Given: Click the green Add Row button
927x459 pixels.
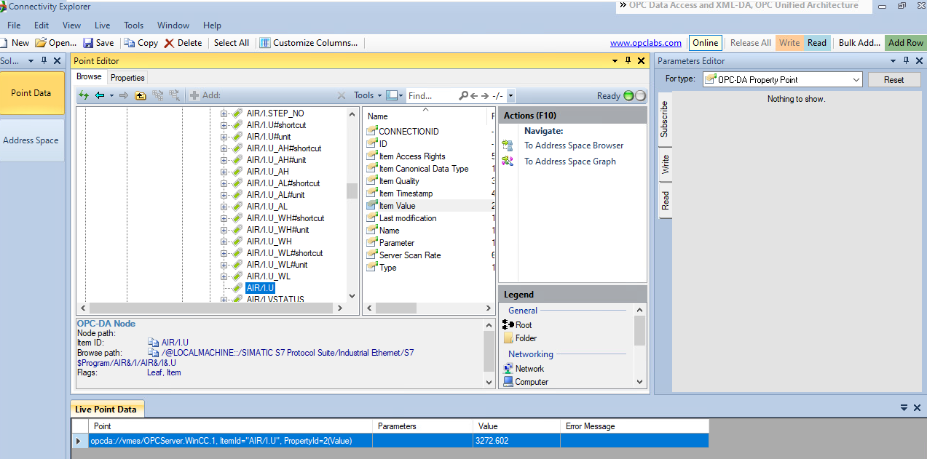Looking at the screenshot, I should point(906,43).
